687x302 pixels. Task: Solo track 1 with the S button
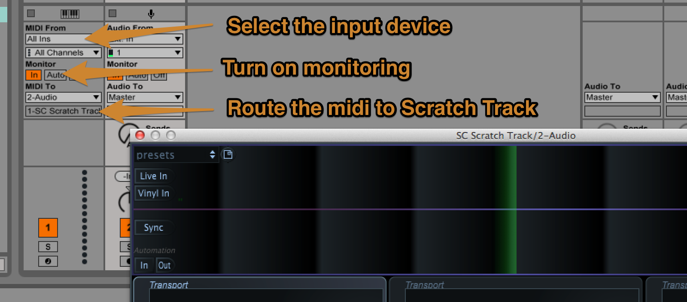point(48,247)
